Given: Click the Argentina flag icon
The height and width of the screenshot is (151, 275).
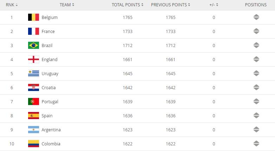Looking at the screenshot, I should (x=33, y=130).
